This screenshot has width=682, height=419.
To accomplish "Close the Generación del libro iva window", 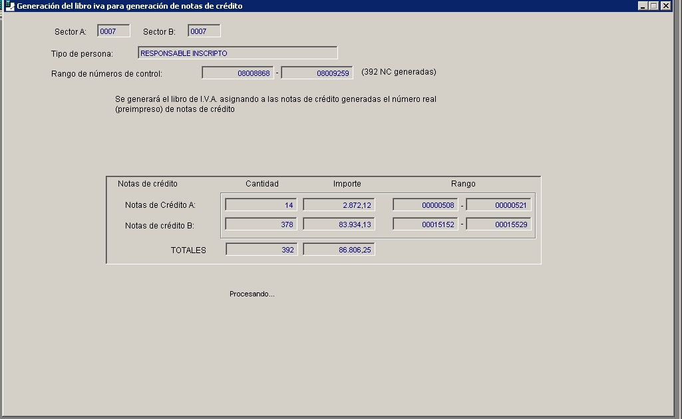I will pos(665,6).
